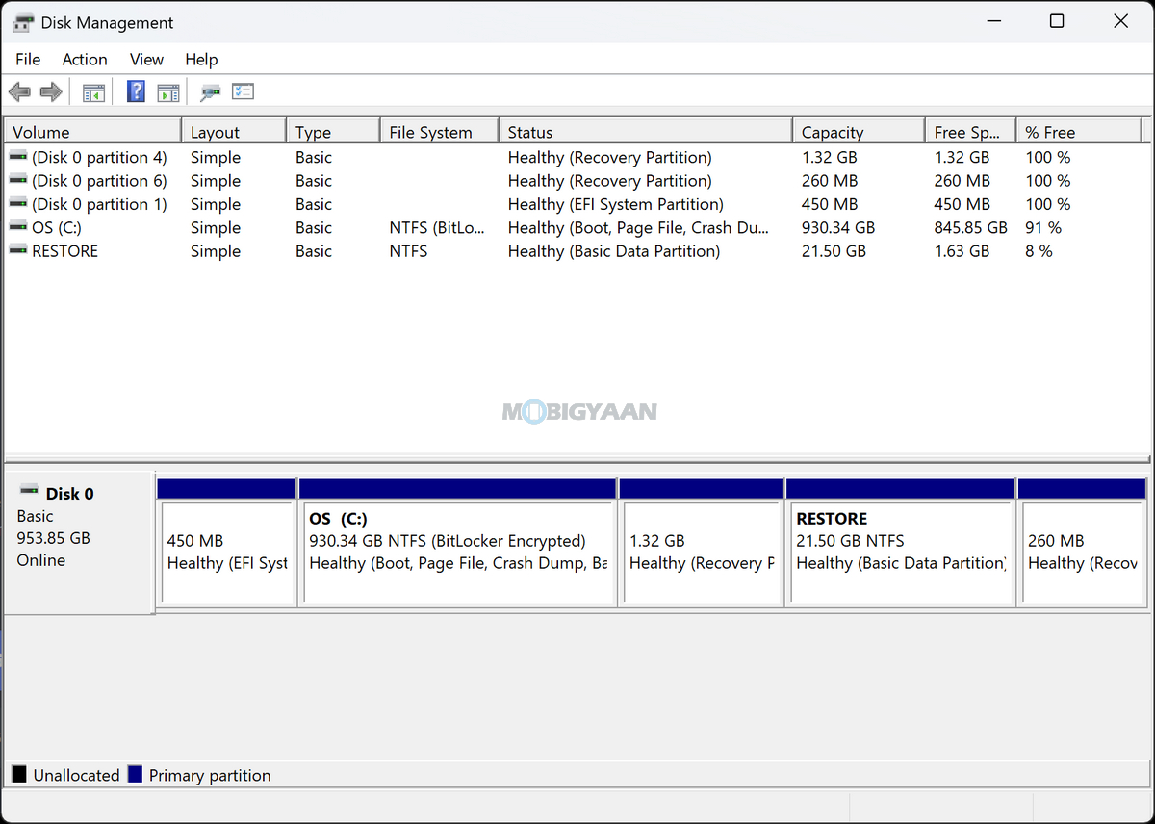Click the 845.85 GB free space cell

tap(970, 227)
